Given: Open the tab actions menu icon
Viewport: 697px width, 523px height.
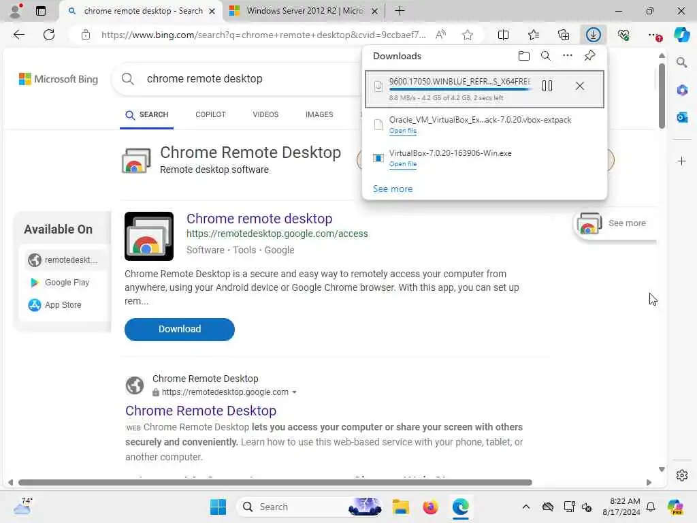Looking at the screenshot, I should pos(40,11).
